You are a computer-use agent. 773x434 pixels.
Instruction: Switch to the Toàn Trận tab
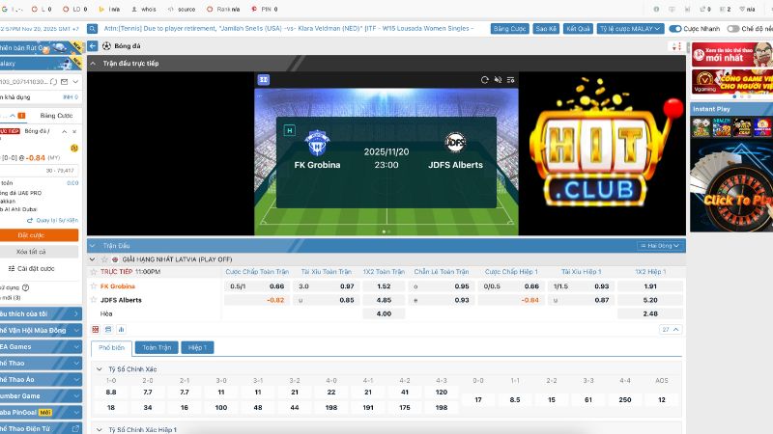157,348
